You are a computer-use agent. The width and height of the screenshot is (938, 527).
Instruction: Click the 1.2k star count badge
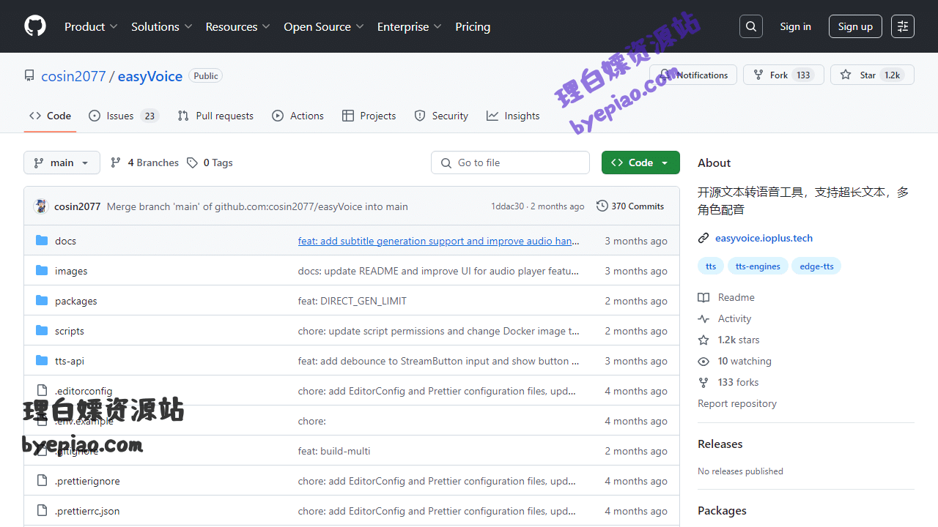(x=892, y=75)
